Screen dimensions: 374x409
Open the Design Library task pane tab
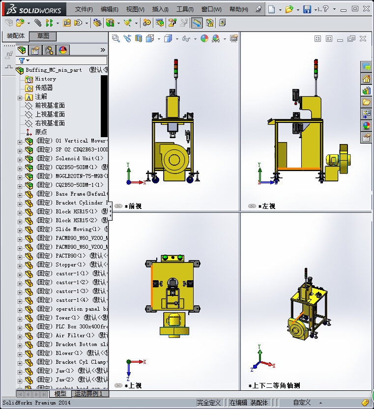[367, 90]
